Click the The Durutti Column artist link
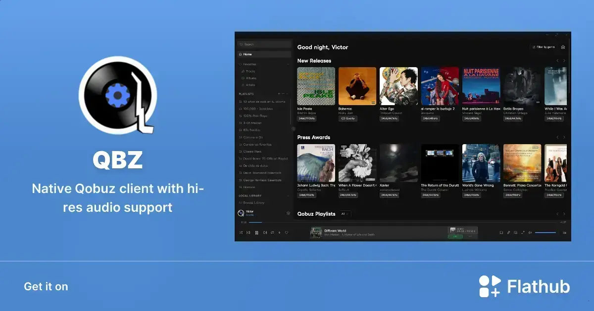The height and width of the screenshot is (311, 594). (x=434, y=190)
